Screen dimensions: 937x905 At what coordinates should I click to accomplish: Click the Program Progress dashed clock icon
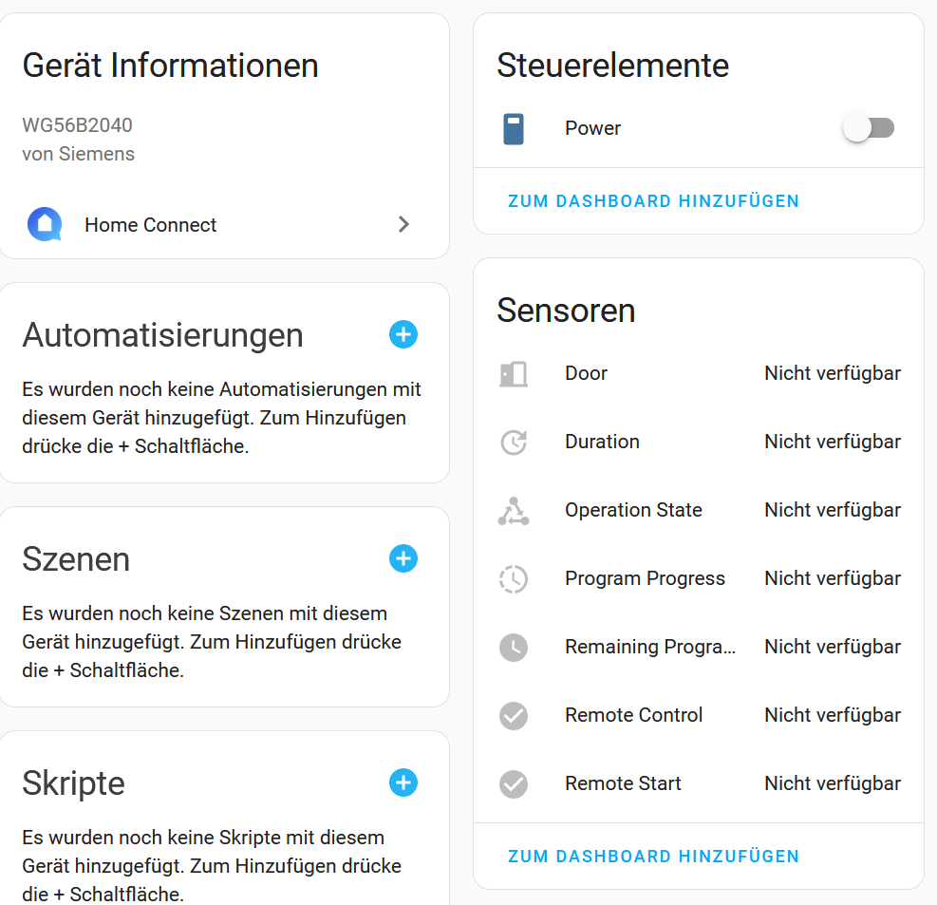[514, 578]
